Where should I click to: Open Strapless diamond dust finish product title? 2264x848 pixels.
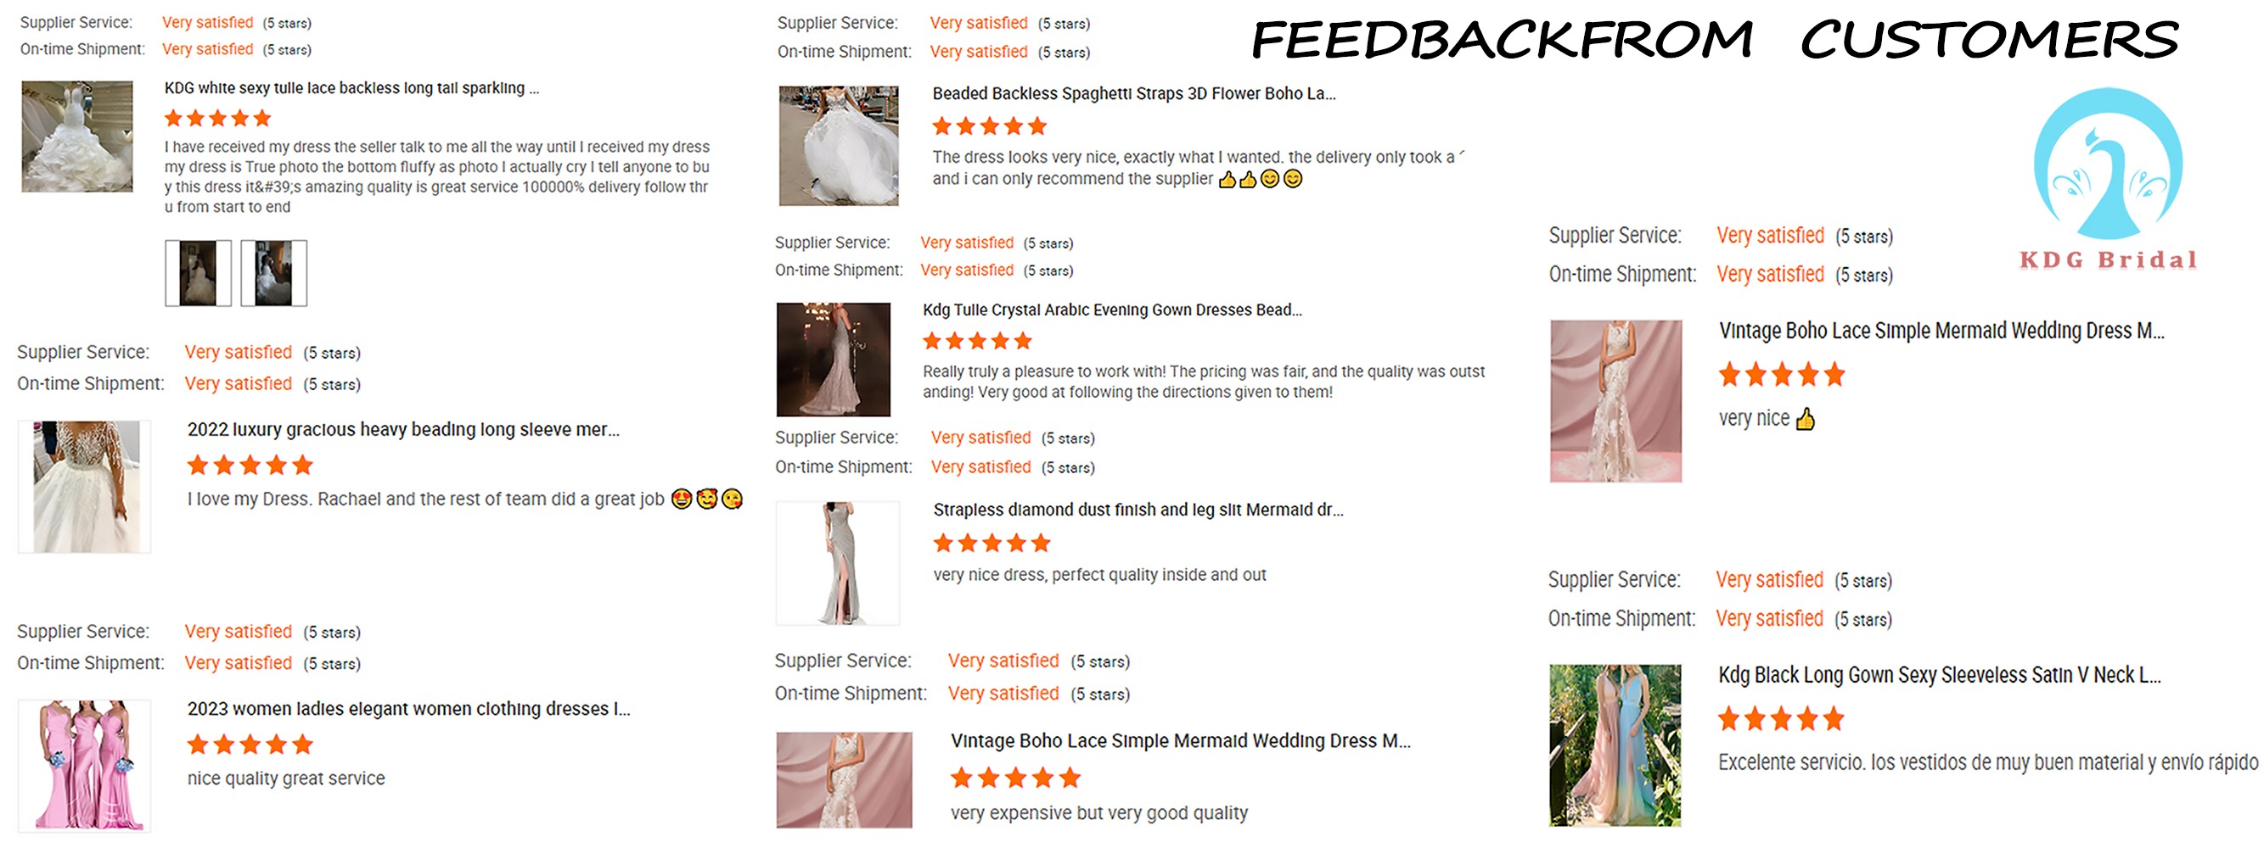[x=1138, y=510]
